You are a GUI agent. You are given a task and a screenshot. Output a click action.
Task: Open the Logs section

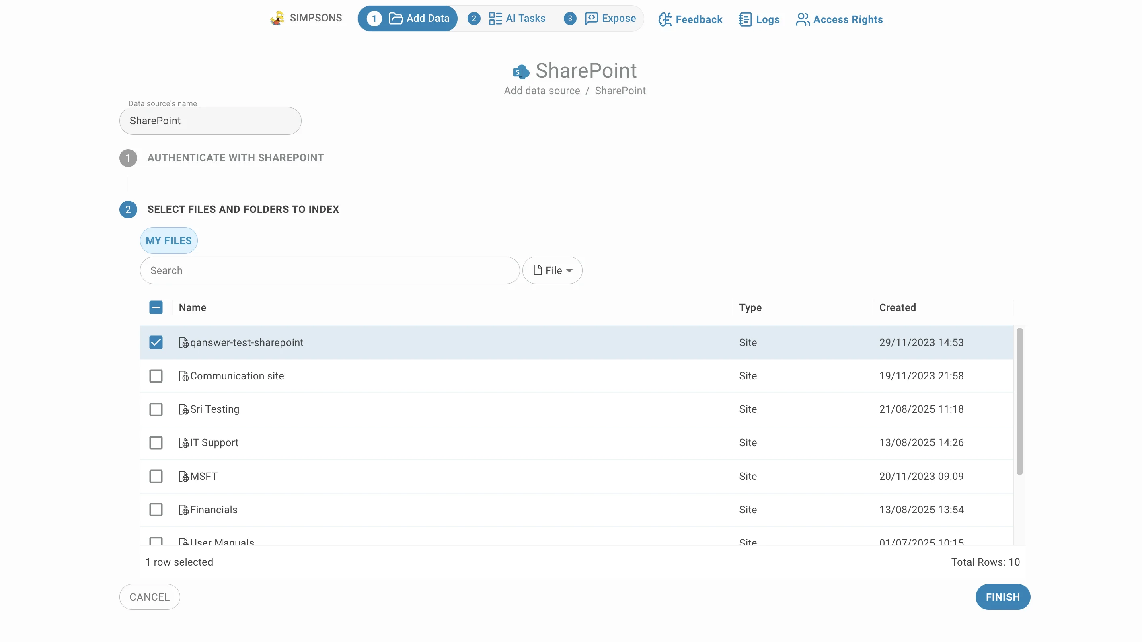[x=759, y=19]
